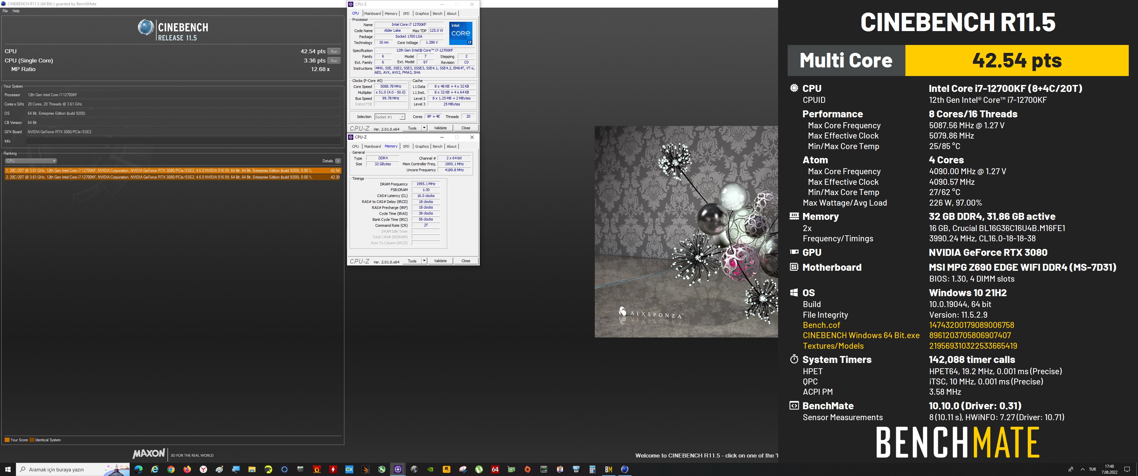
Task: Open Origin from the taskbar
Action: tap(527, 469)
